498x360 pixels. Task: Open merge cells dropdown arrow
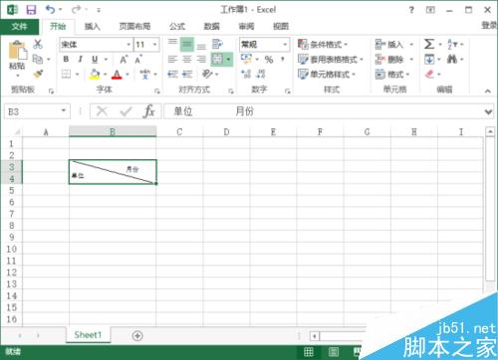click(229, 60)
